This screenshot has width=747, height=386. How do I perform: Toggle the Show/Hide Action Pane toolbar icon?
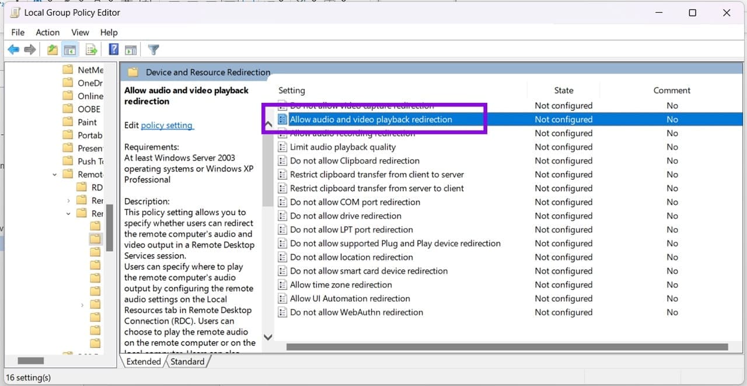click(x=131, y=50)
